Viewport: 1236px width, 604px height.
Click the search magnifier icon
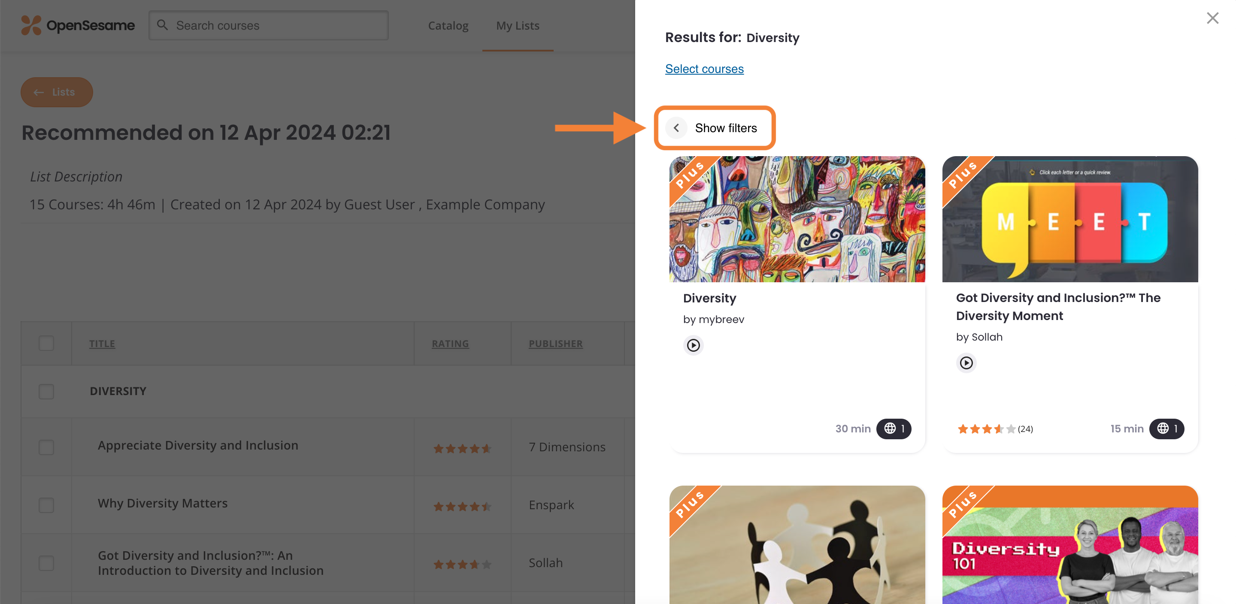click(162, 25)
